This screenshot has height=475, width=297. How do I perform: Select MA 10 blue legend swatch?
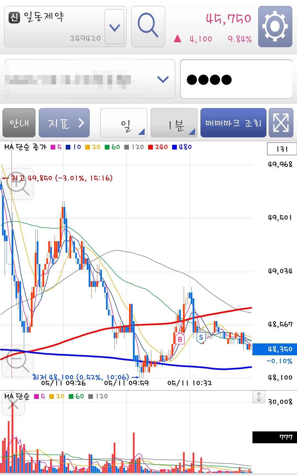click(68, 147)
